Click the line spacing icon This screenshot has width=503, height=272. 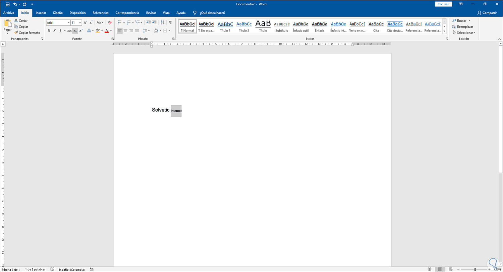[145, 30]
